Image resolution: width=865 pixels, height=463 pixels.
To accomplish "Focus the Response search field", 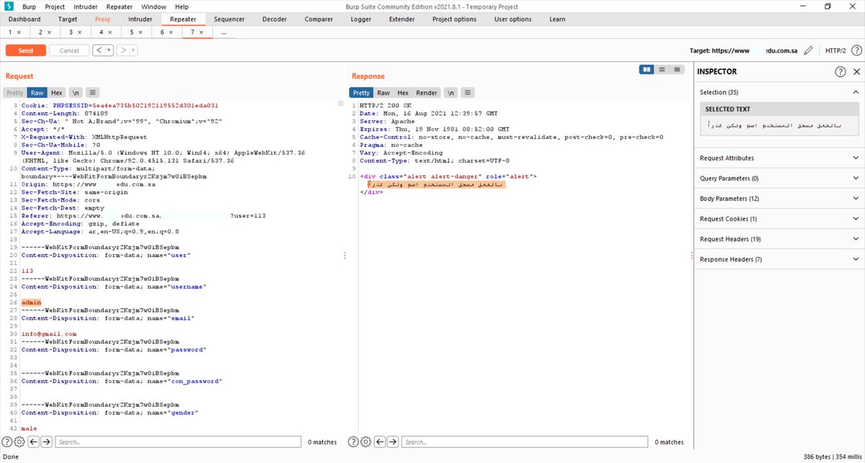I will tap(523, 441).
